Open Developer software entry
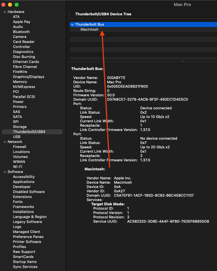 pos(22,187)
